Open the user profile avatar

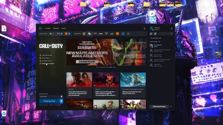pos(152,28)
